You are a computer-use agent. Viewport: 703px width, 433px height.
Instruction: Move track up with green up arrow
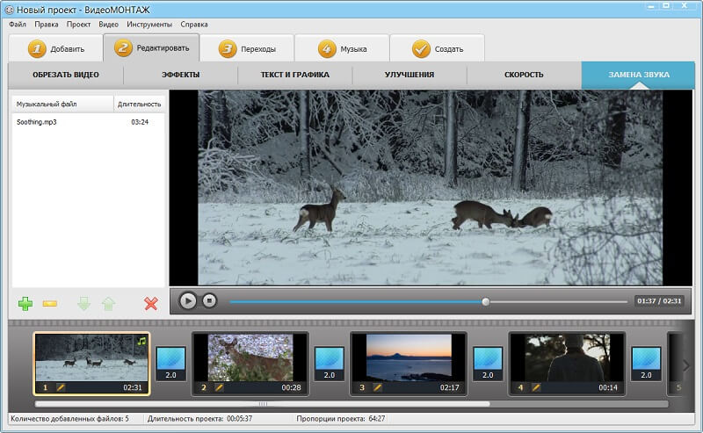[108, 304]
